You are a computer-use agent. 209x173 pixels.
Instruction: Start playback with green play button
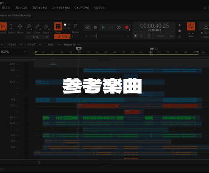[104, 27]
